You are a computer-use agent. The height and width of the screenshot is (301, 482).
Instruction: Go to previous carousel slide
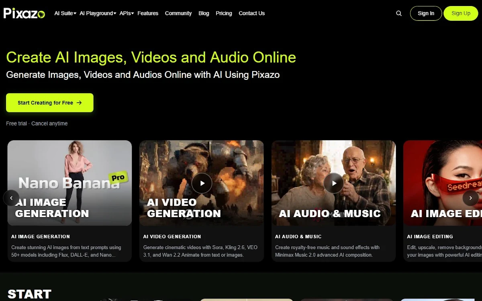click(11, 198)
